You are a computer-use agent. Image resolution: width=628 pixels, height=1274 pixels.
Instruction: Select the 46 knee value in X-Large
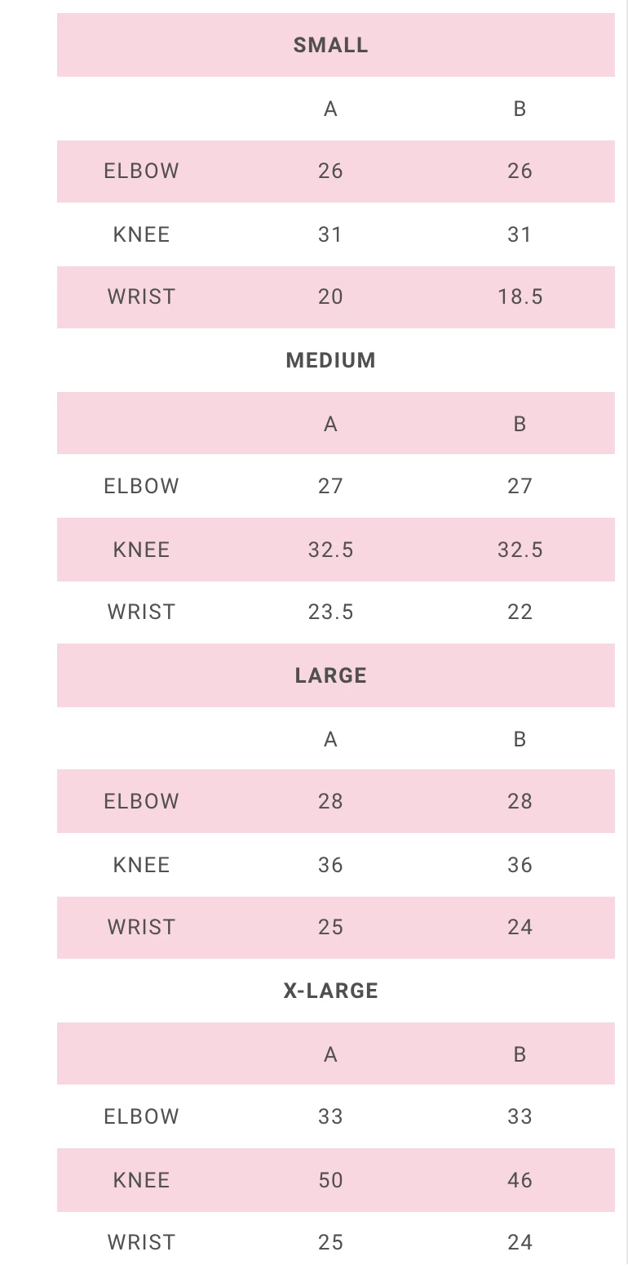[520, 1180]
